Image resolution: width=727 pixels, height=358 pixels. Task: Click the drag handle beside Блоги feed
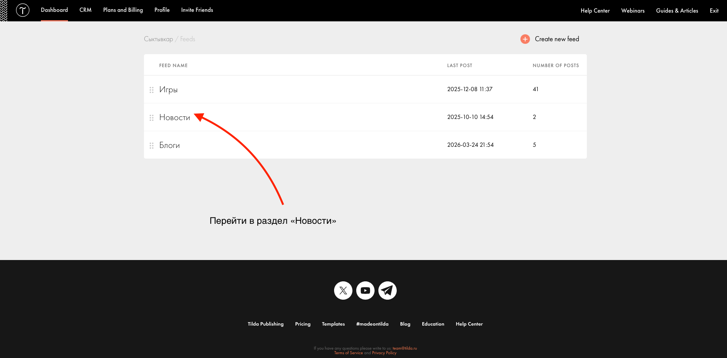[152, 146]
